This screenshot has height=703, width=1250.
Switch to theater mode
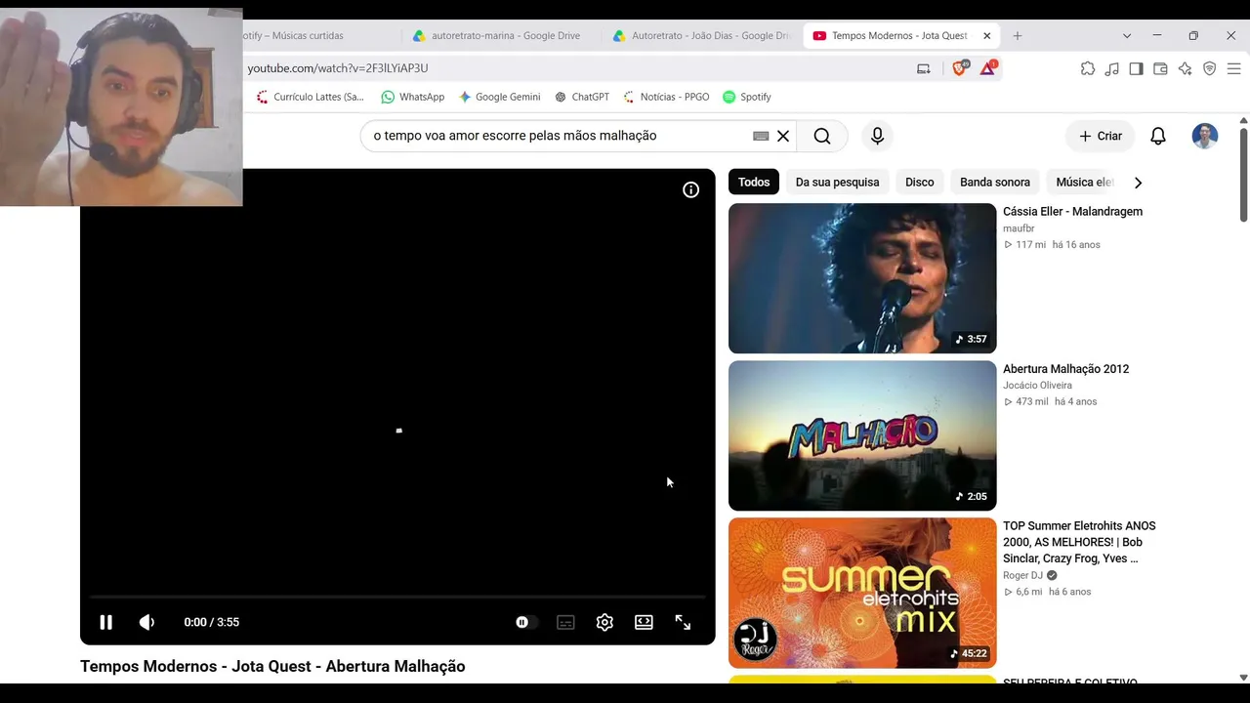coord(644,622)
